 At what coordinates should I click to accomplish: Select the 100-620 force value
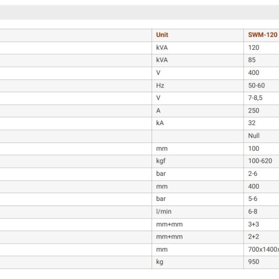[260, 161]
